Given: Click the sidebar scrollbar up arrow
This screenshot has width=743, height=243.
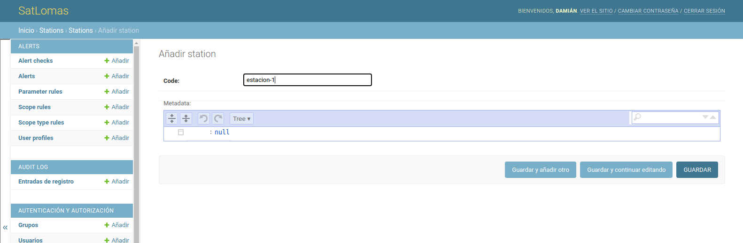Looking at the screenshot, I should tap(137, 43).
